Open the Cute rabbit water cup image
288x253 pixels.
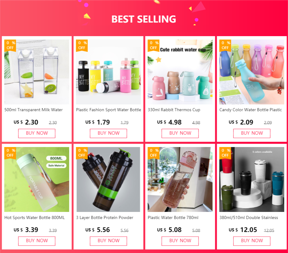tap(180, 72)
